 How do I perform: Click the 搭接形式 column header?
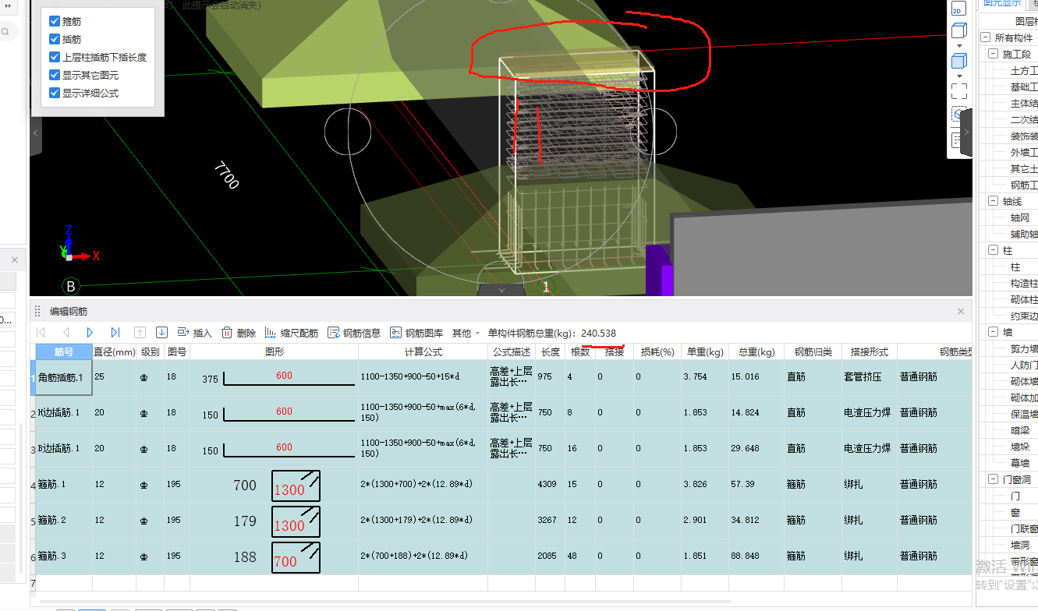point(870,352)
